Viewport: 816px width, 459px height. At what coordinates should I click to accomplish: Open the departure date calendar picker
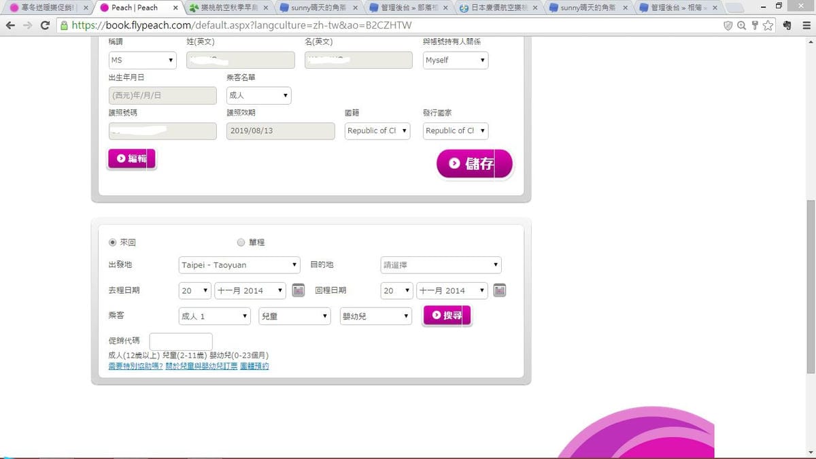298,290
